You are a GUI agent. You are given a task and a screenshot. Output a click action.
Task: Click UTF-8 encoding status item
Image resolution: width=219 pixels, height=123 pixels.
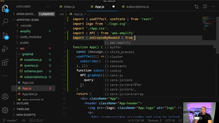coord(170,120)
